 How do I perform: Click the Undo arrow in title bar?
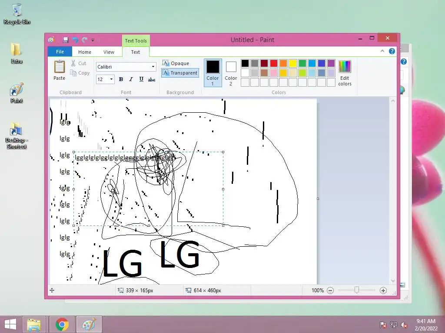point(75,40)
